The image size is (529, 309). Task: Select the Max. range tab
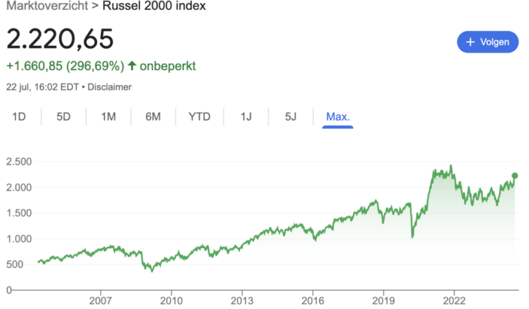[338, 117]
